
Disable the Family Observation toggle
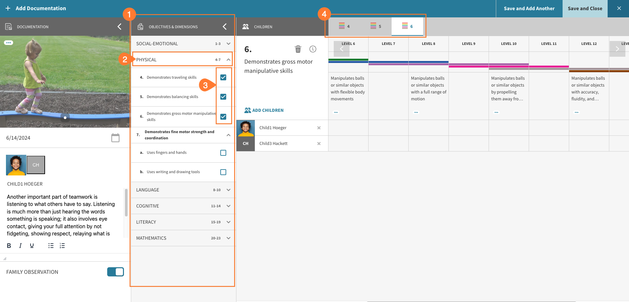tap(115, 272)
